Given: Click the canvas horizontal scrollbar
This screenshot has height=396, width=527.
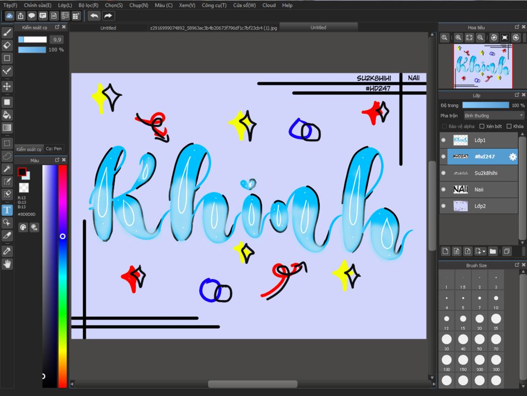Looking at the screenshot, I should coord(252,384).
